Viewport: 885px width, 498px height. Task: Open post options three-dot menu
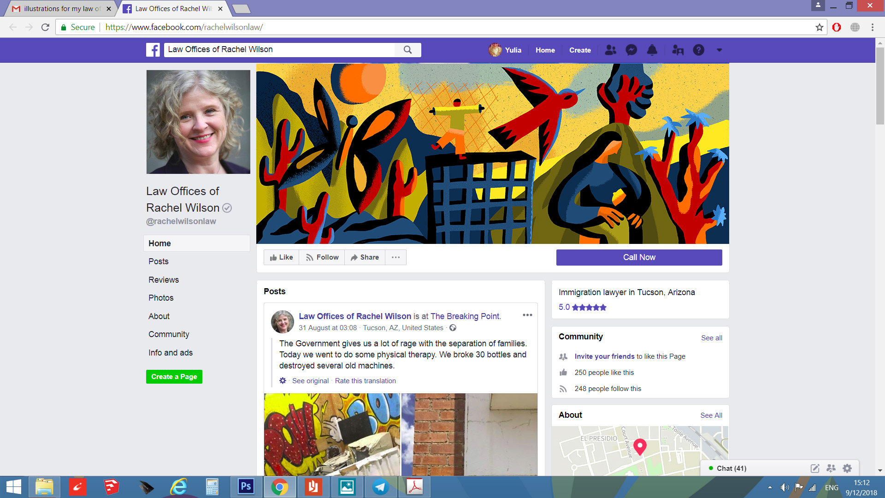pyautogui.click(x=527, y=315)
